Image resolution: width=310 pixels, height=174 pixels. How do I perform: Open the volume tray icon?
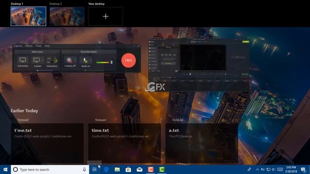coord(273,170)
